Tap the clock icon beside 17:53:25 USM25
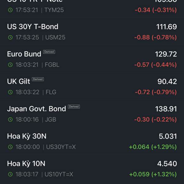 pos(10,37)
